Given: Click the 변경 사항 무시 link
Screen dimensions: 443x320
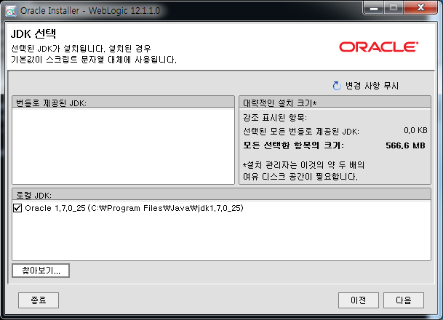Looking at the screenshot, I should tap(372, 86).
